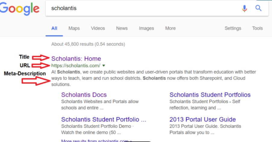Click the At Scholantis meta description snippet
This screenshot has width=272, height=142.
(154, 78)
